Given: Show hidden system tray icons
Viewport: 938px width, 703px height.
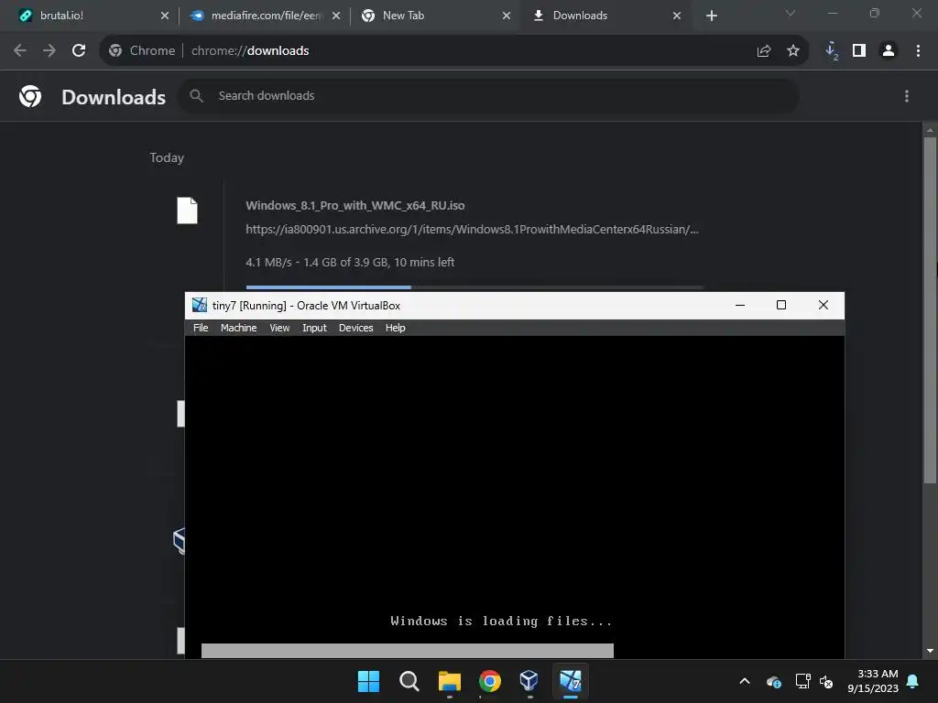Looking at the screenshot, I should pyautogui.click(x=744, y=681).
